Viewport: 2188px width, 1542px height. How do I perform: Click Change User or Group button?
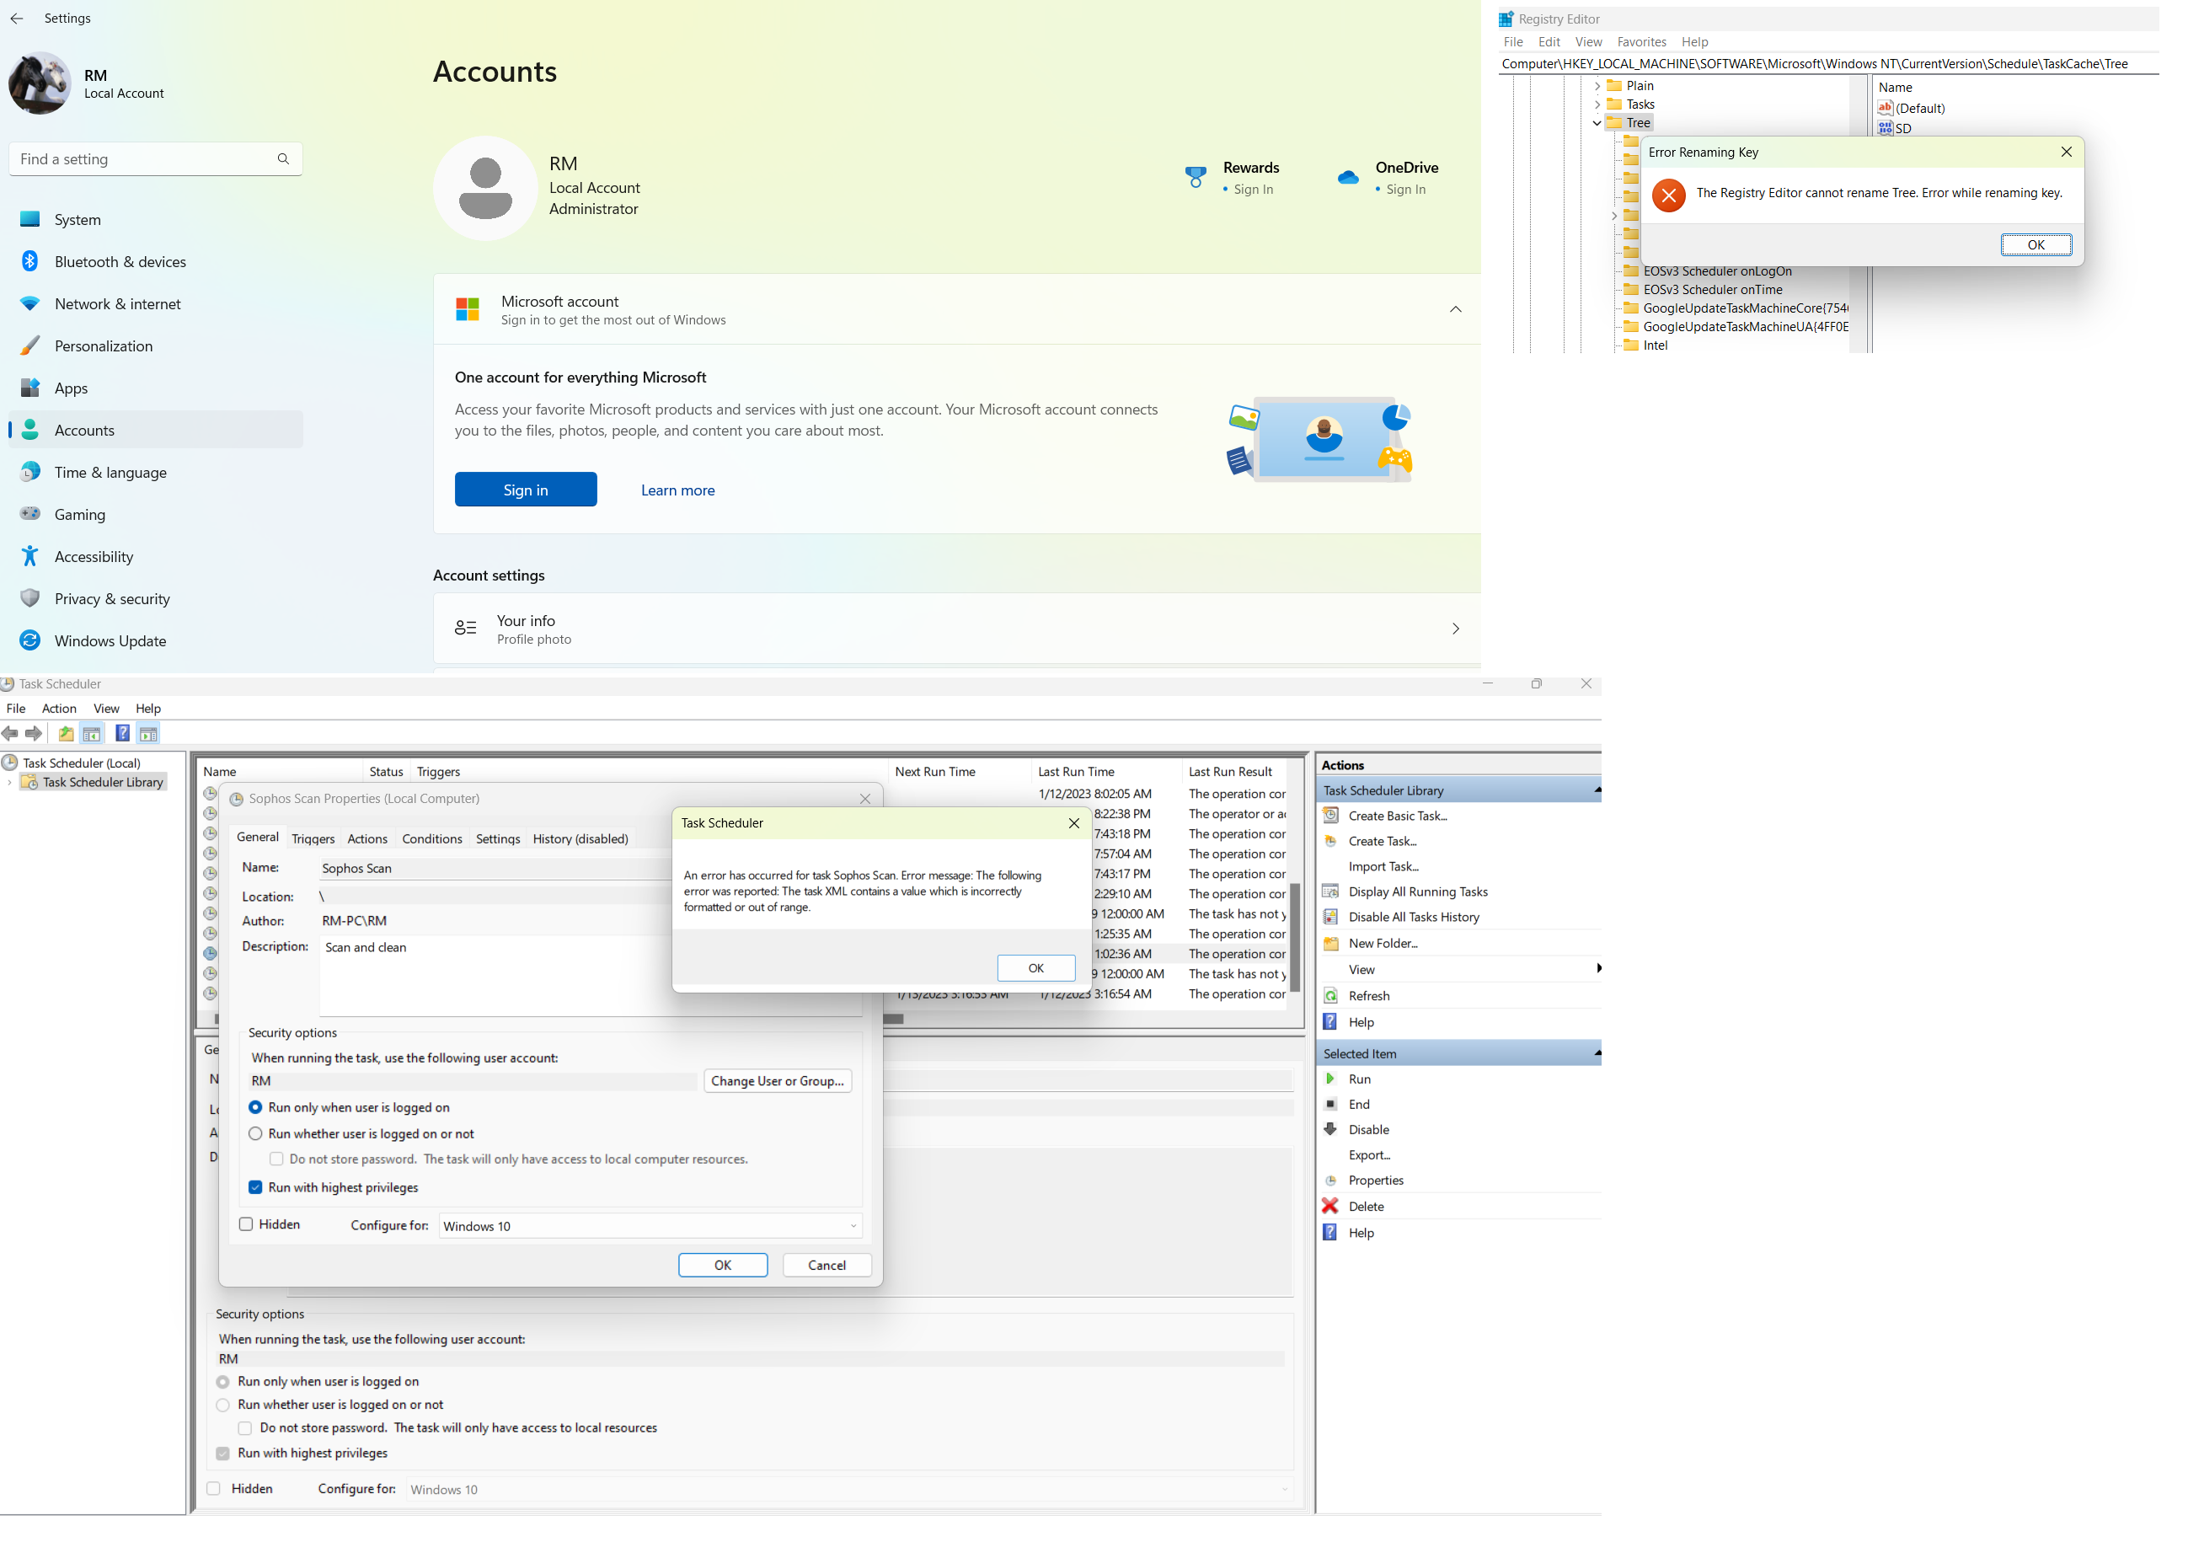pos(777,1081)
